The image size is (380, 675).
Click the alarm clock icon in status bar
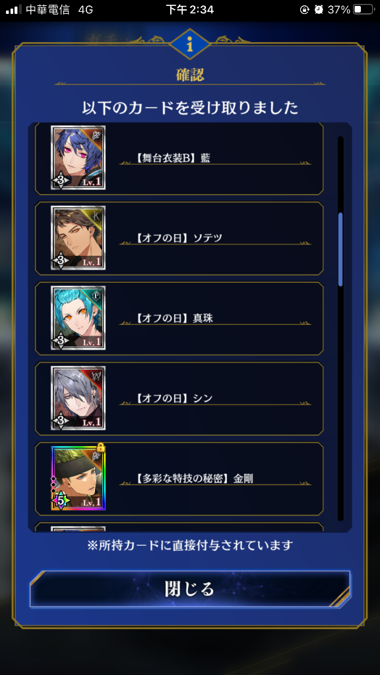pos(319,9)
